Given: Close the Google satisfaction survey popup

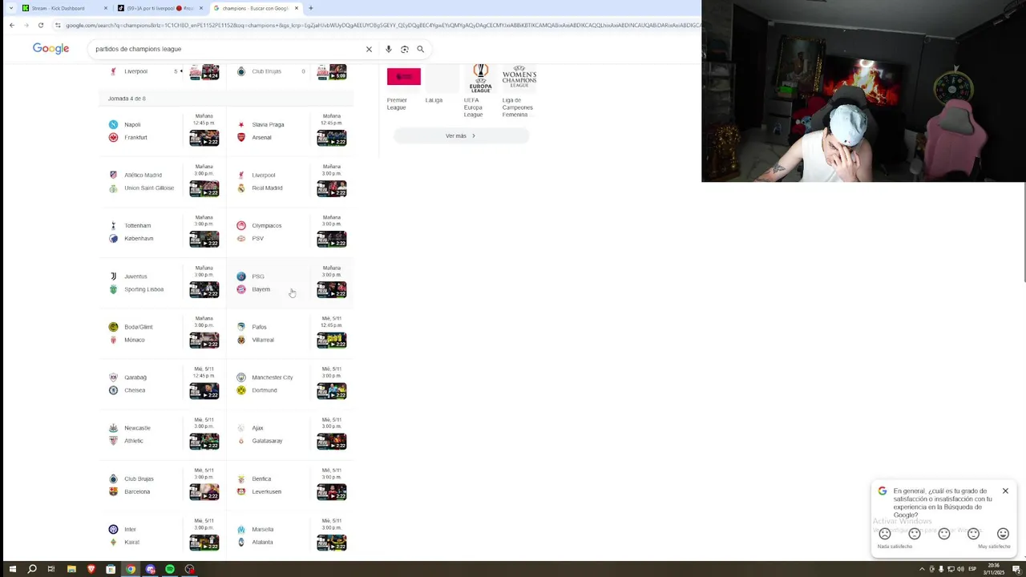Looking at the screenshot, I should click(1005, 490).
